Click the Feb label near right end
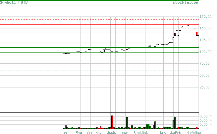Screen dimensions: 217x134 [x=178, y=133]
